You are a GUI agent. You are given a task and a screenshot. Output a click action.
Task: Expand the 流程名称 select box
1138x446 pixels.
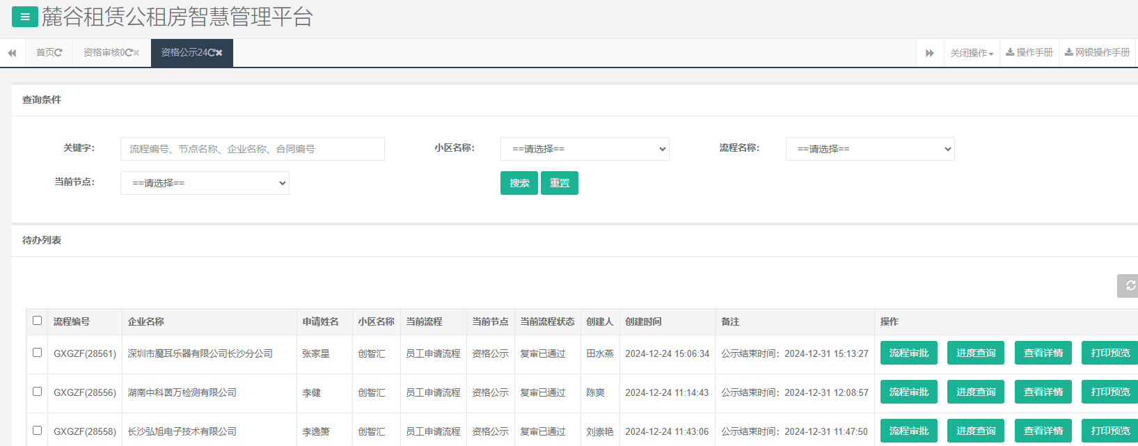tap(870, 149)
